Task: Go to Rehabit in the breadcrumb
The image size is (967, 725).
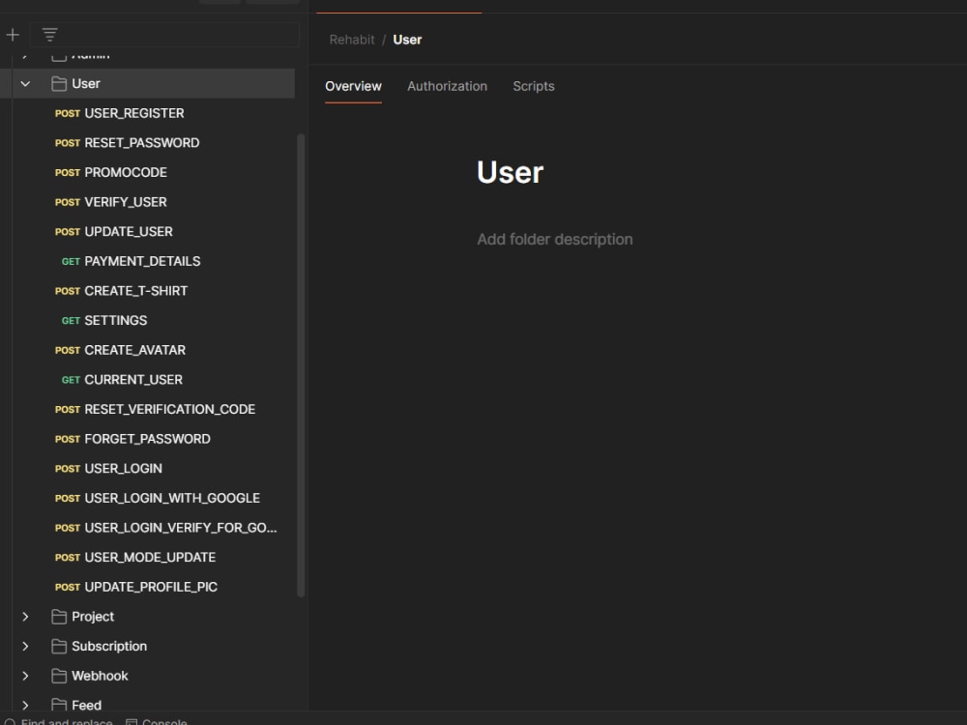Action: pos(352,40)
